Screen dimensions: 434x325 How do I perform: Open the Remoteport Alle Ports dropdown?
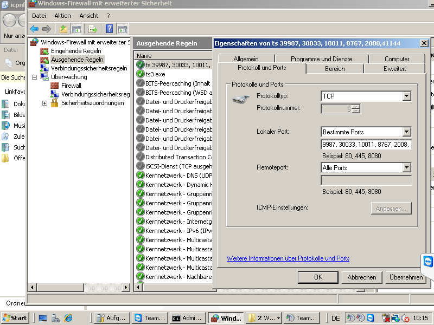click(x=406, y=167)
